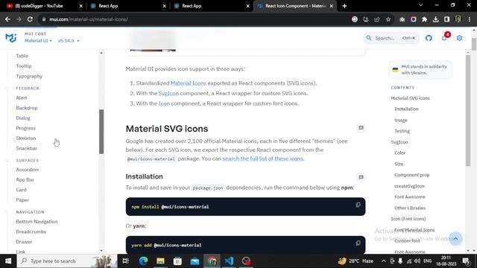Open File Explorer from the taskbar

click(x=160, y=261)
